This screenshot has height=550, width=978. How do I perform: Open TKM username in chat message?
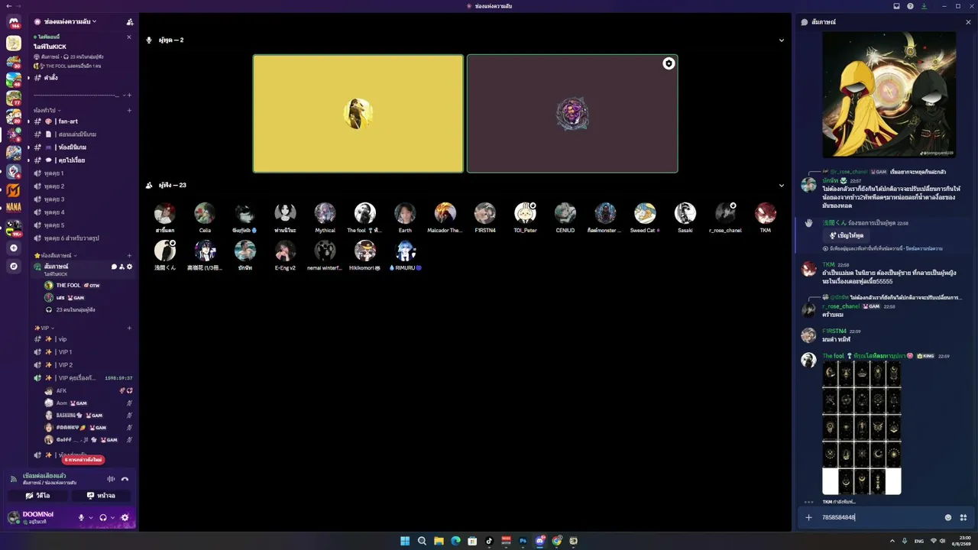pyautogui.click(x=828, y=264)
